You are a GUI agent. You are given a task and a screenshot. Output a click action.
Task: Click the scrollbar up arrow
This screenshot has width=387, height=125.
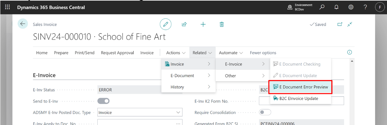(x=352, y=61)
